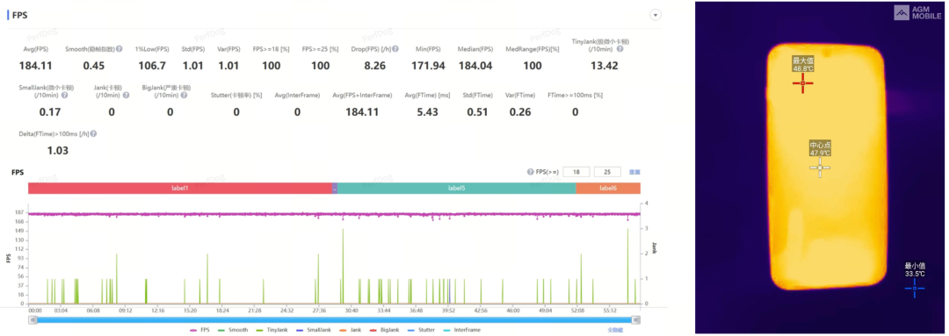Select the small purple label segment
Image resolution: width=949 pixels, height=336 pixels.
(335, 188)
